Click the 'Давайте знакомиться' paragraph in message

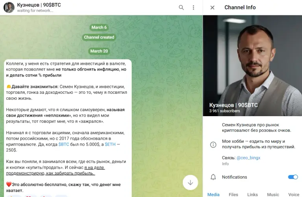click(66, 93)
